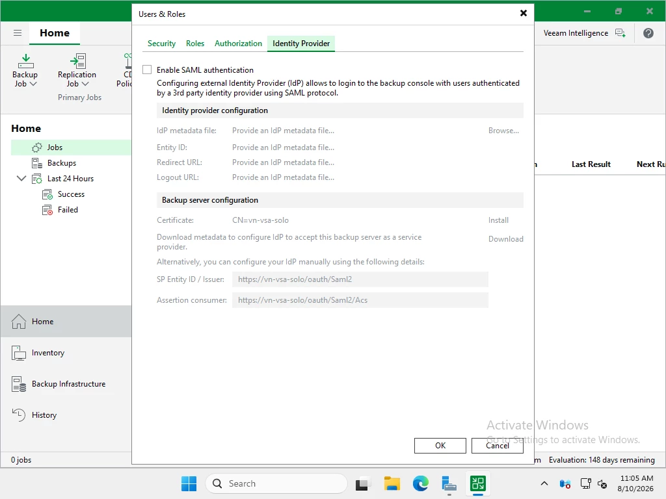Viewport: 666px width, 499px height.
Task: Open the Backup Infrastructure view label
Action: tap(68, 384)
